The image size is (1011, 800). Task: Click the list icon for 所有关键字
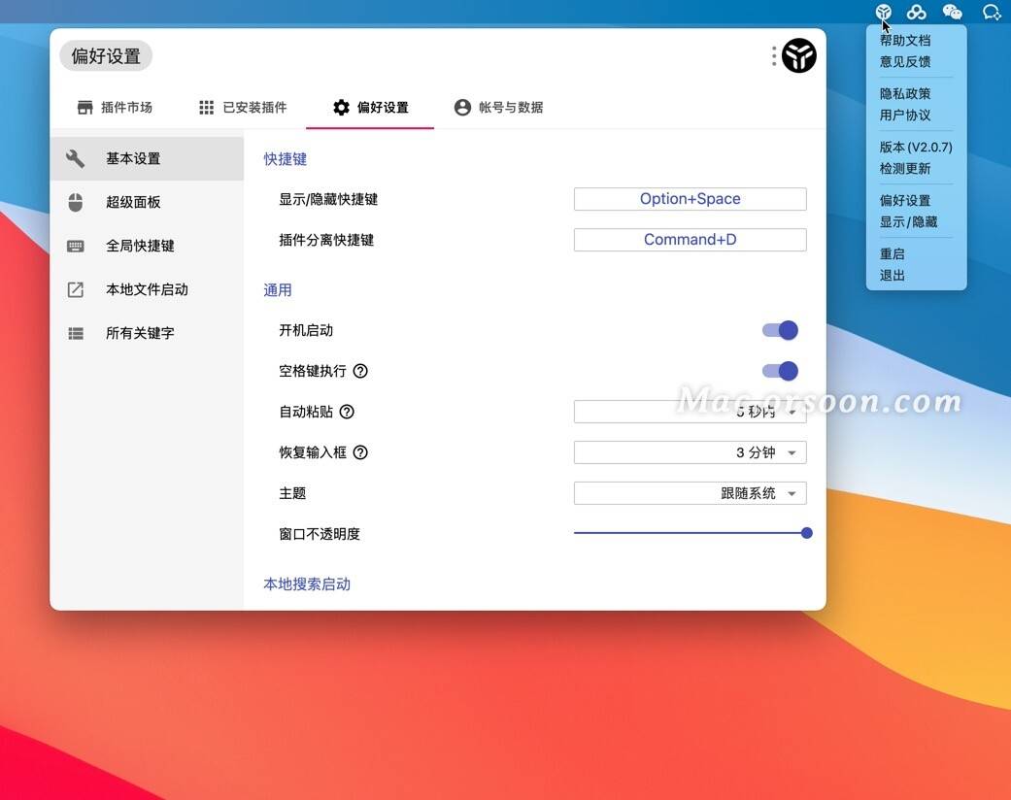coord(76,333)
